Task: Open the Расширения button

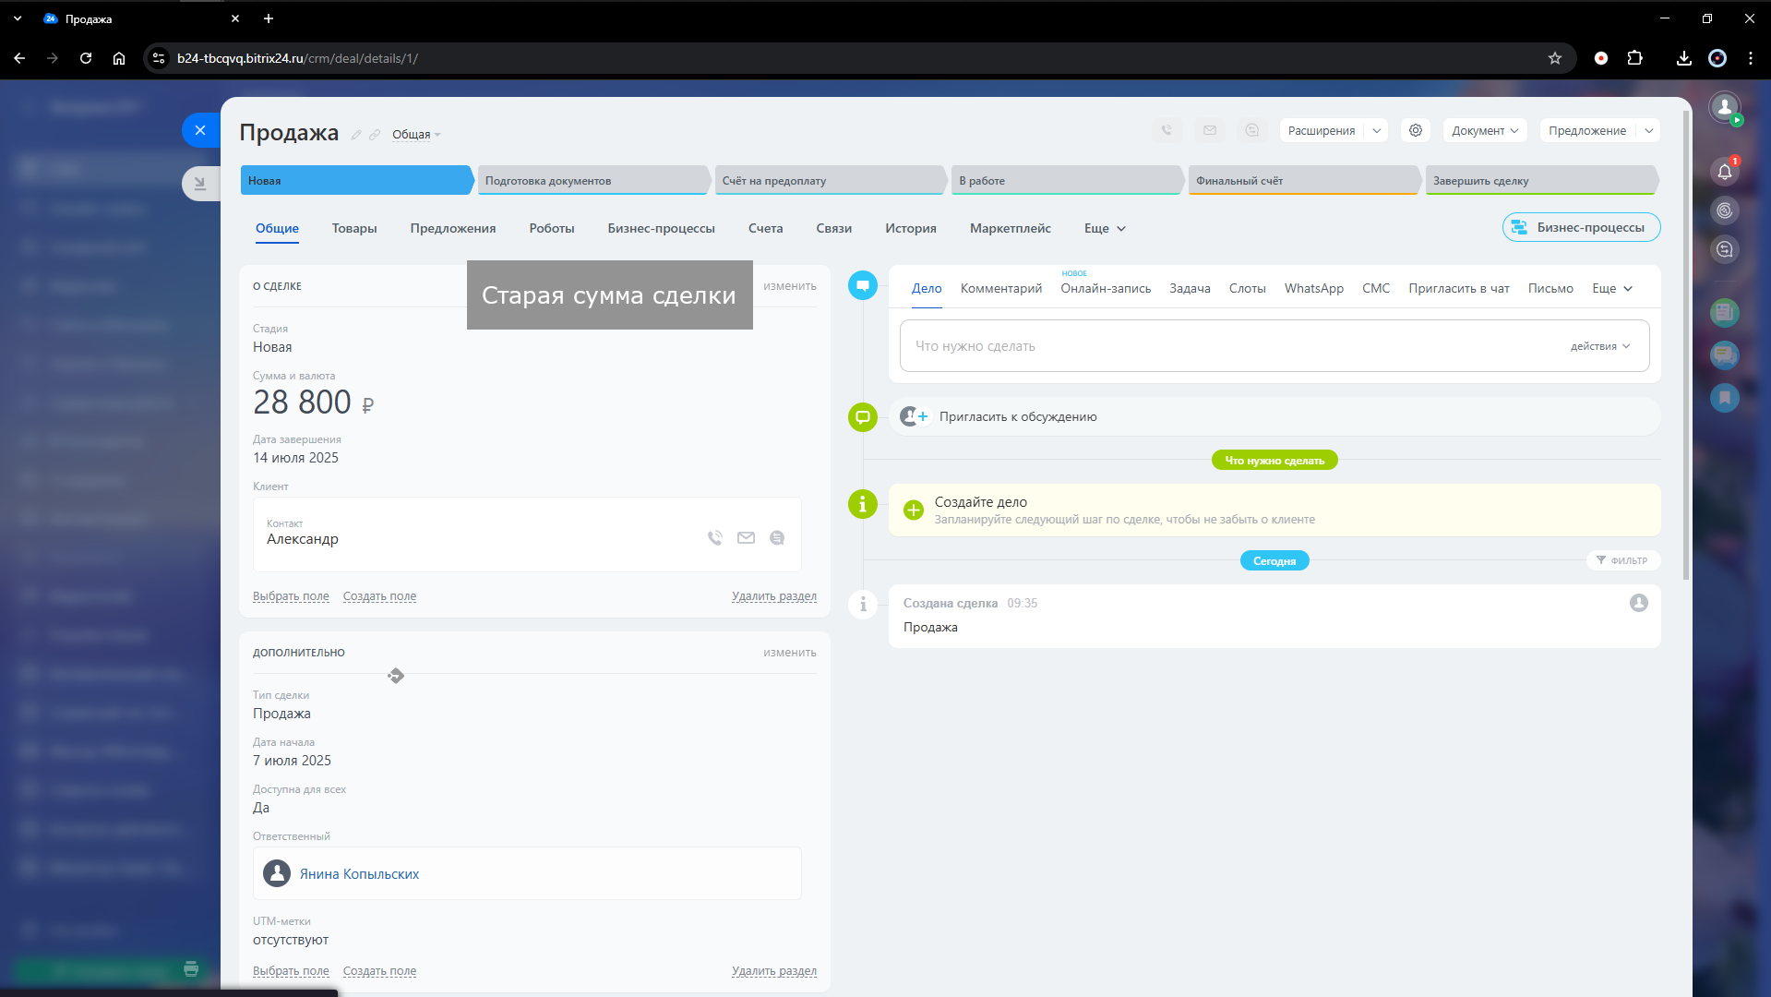Action: coord(1322,130)
